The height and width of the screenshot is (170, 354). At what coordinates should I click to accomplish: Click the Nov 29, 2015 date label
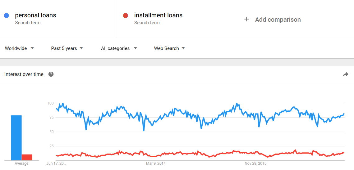pyautogui.click(x=256, y=163)
